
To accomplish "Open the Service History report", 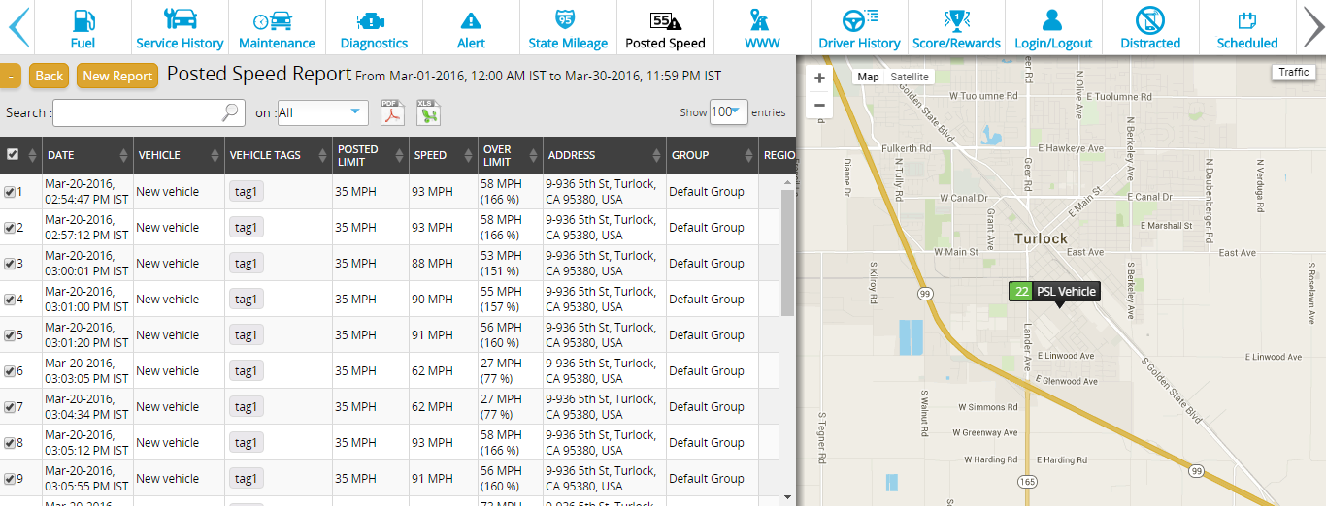I will tap(180, 27).
